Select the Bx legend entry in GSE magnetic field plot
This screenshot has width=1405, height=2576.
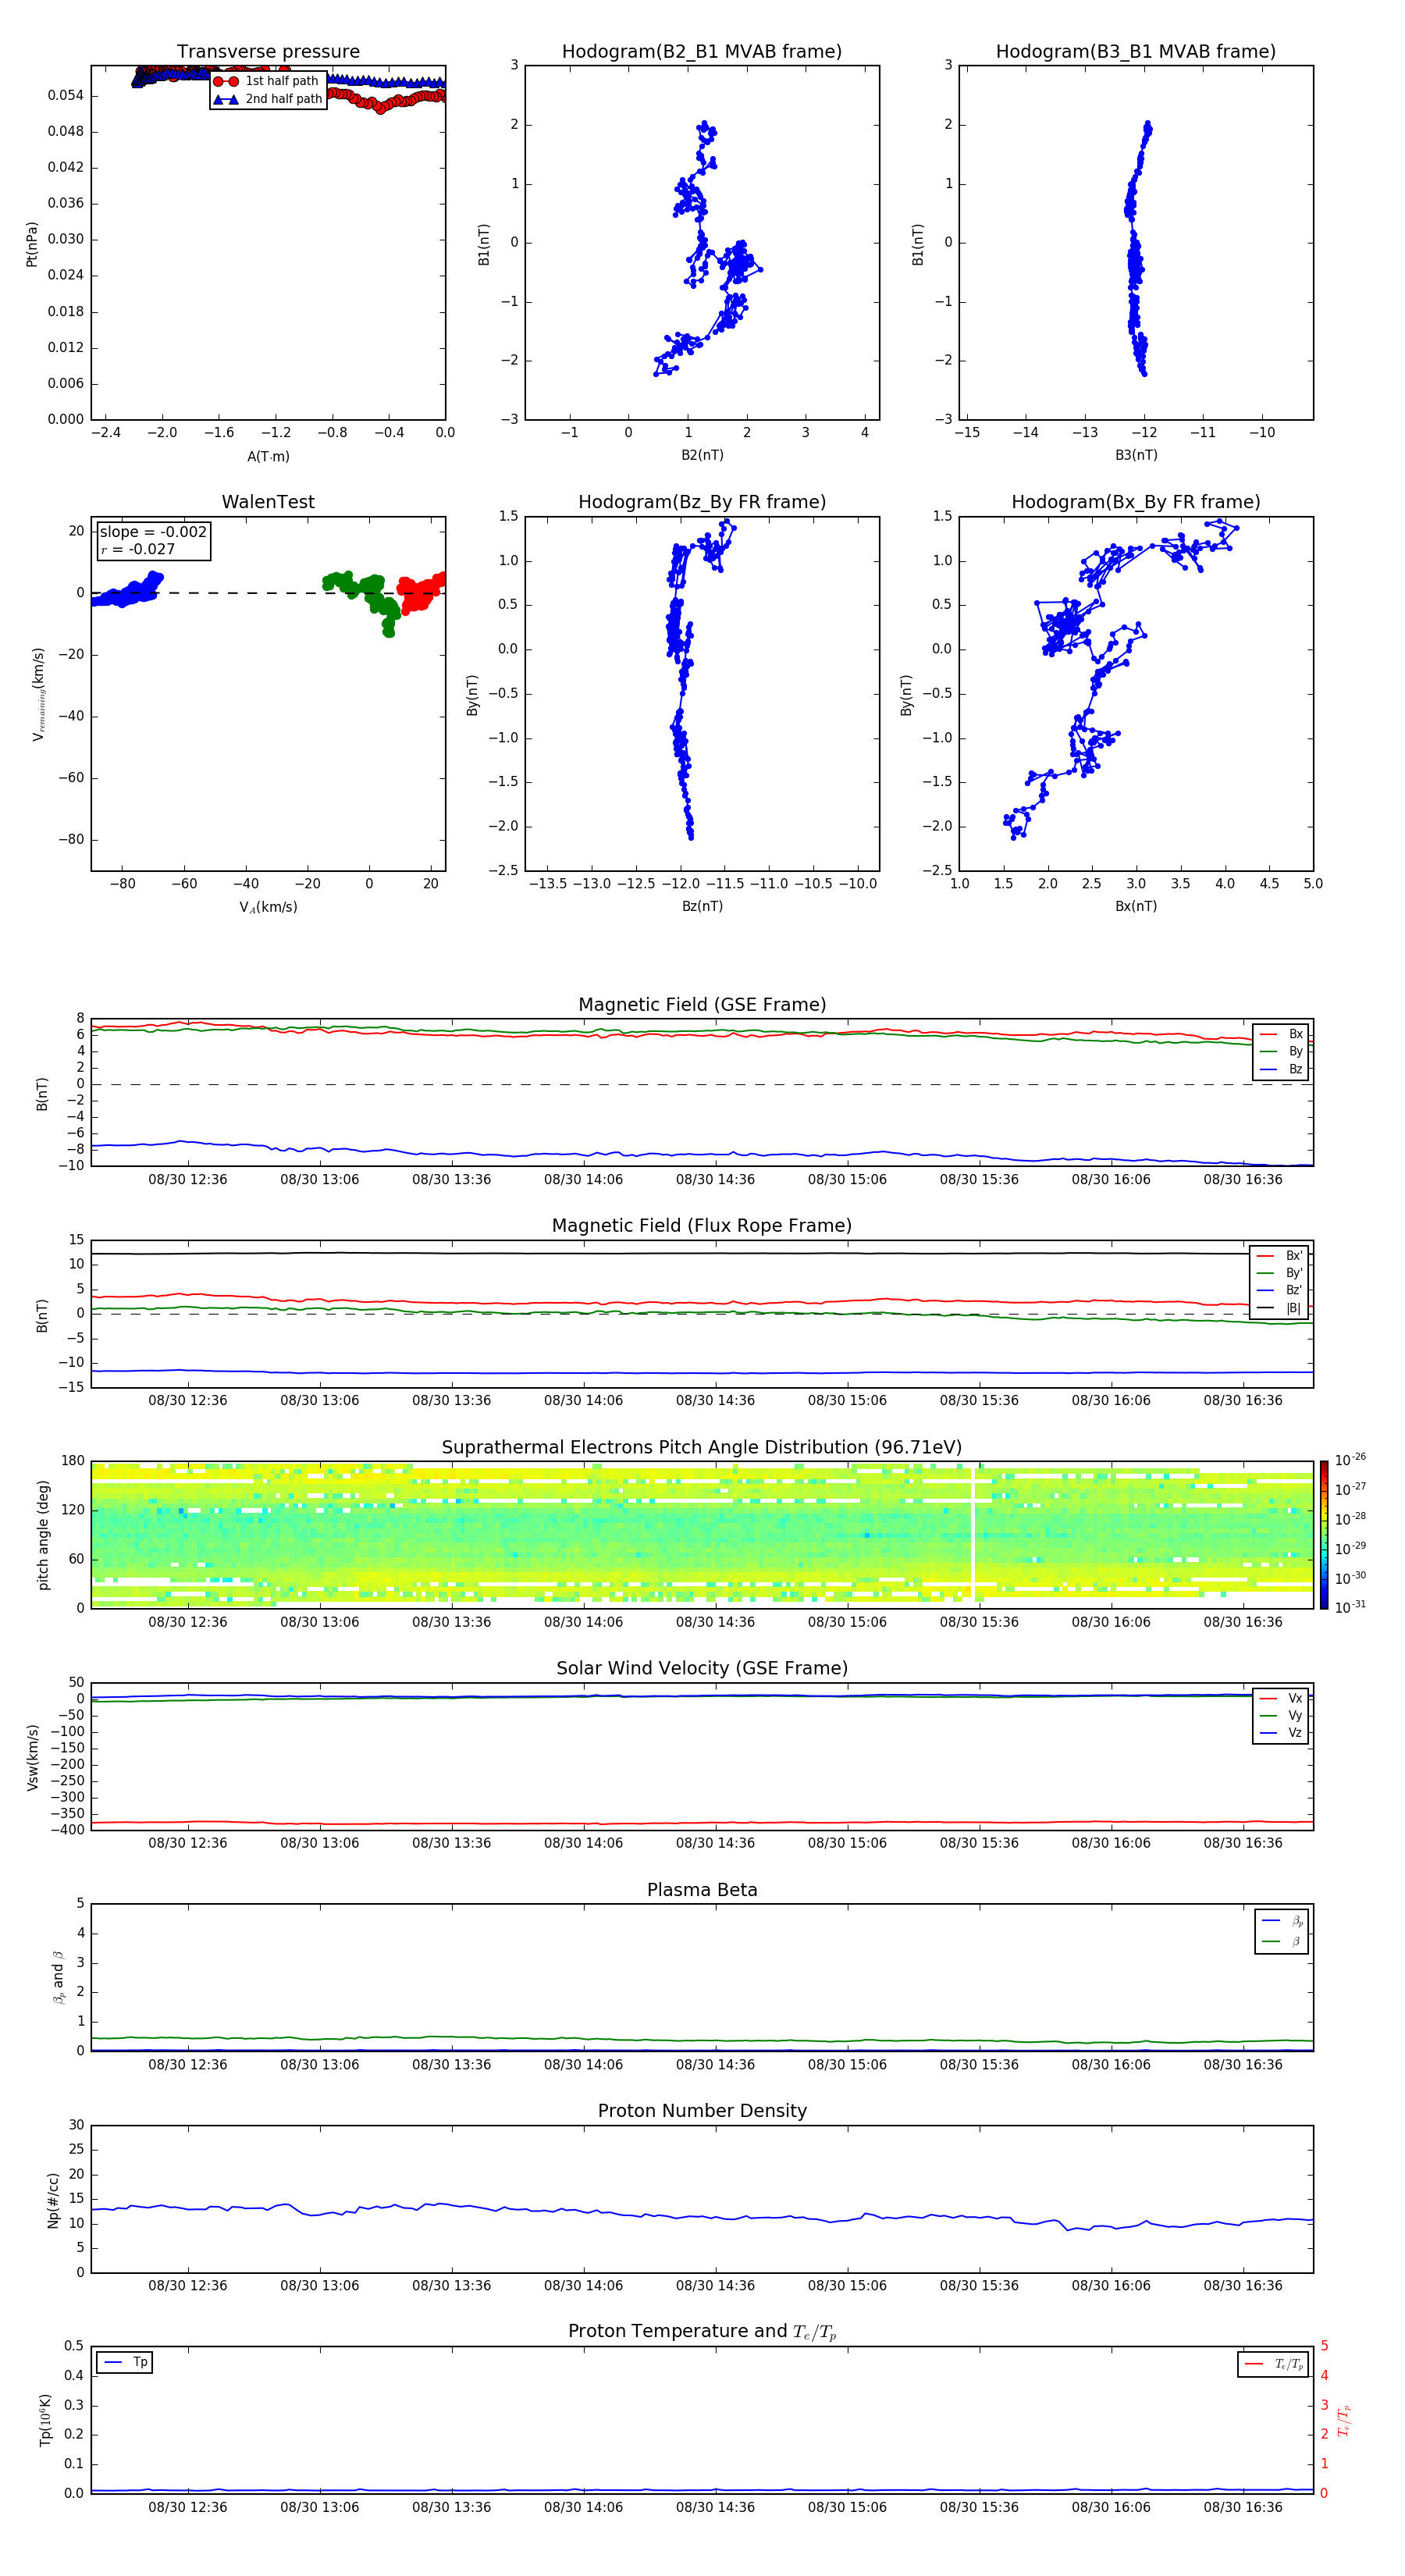point(1281,1034)
